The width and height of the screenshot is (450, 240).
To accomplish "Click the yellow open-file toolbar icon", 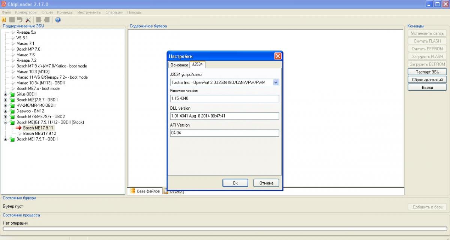I will click(4, 19).
